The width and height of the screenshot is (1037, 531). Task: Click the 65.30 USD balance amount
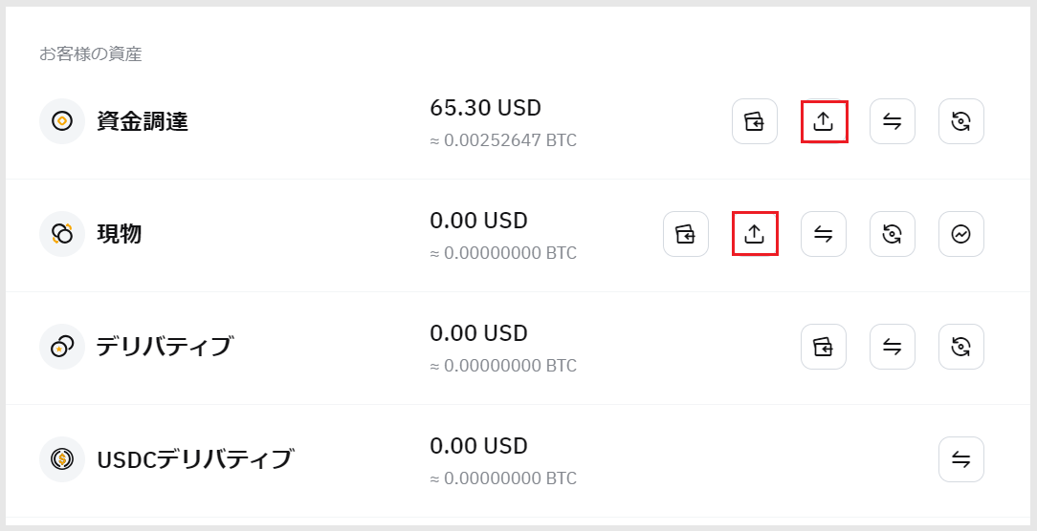(485, 108)
